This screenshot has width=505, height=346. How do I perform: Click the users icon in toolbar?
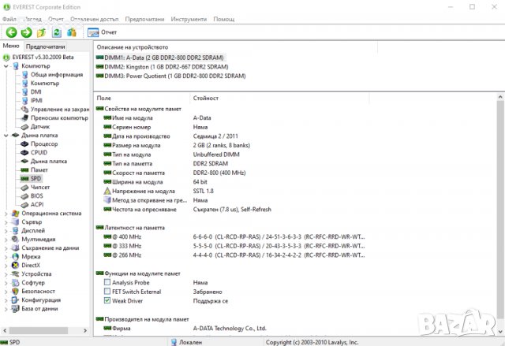(x=72, y=32)
